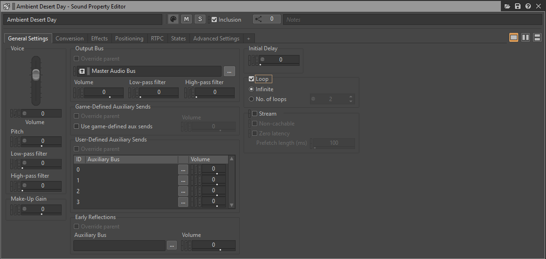Image resolution: width=546 pixels, height=259 pixels.
Task: Click the Output Bus Low-pass filter value slider
Action: pyautogui.click(x=159, y=92)
